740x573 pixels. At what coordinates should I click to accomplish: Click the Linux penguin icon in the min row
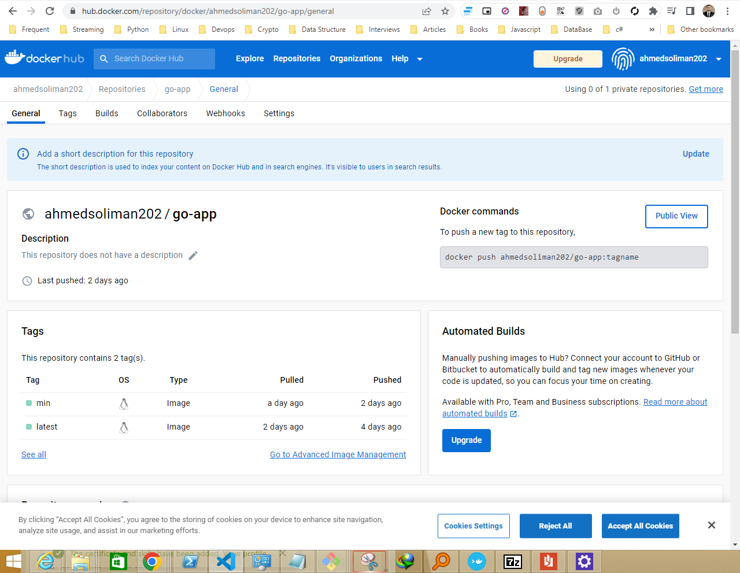pos(124,404)
